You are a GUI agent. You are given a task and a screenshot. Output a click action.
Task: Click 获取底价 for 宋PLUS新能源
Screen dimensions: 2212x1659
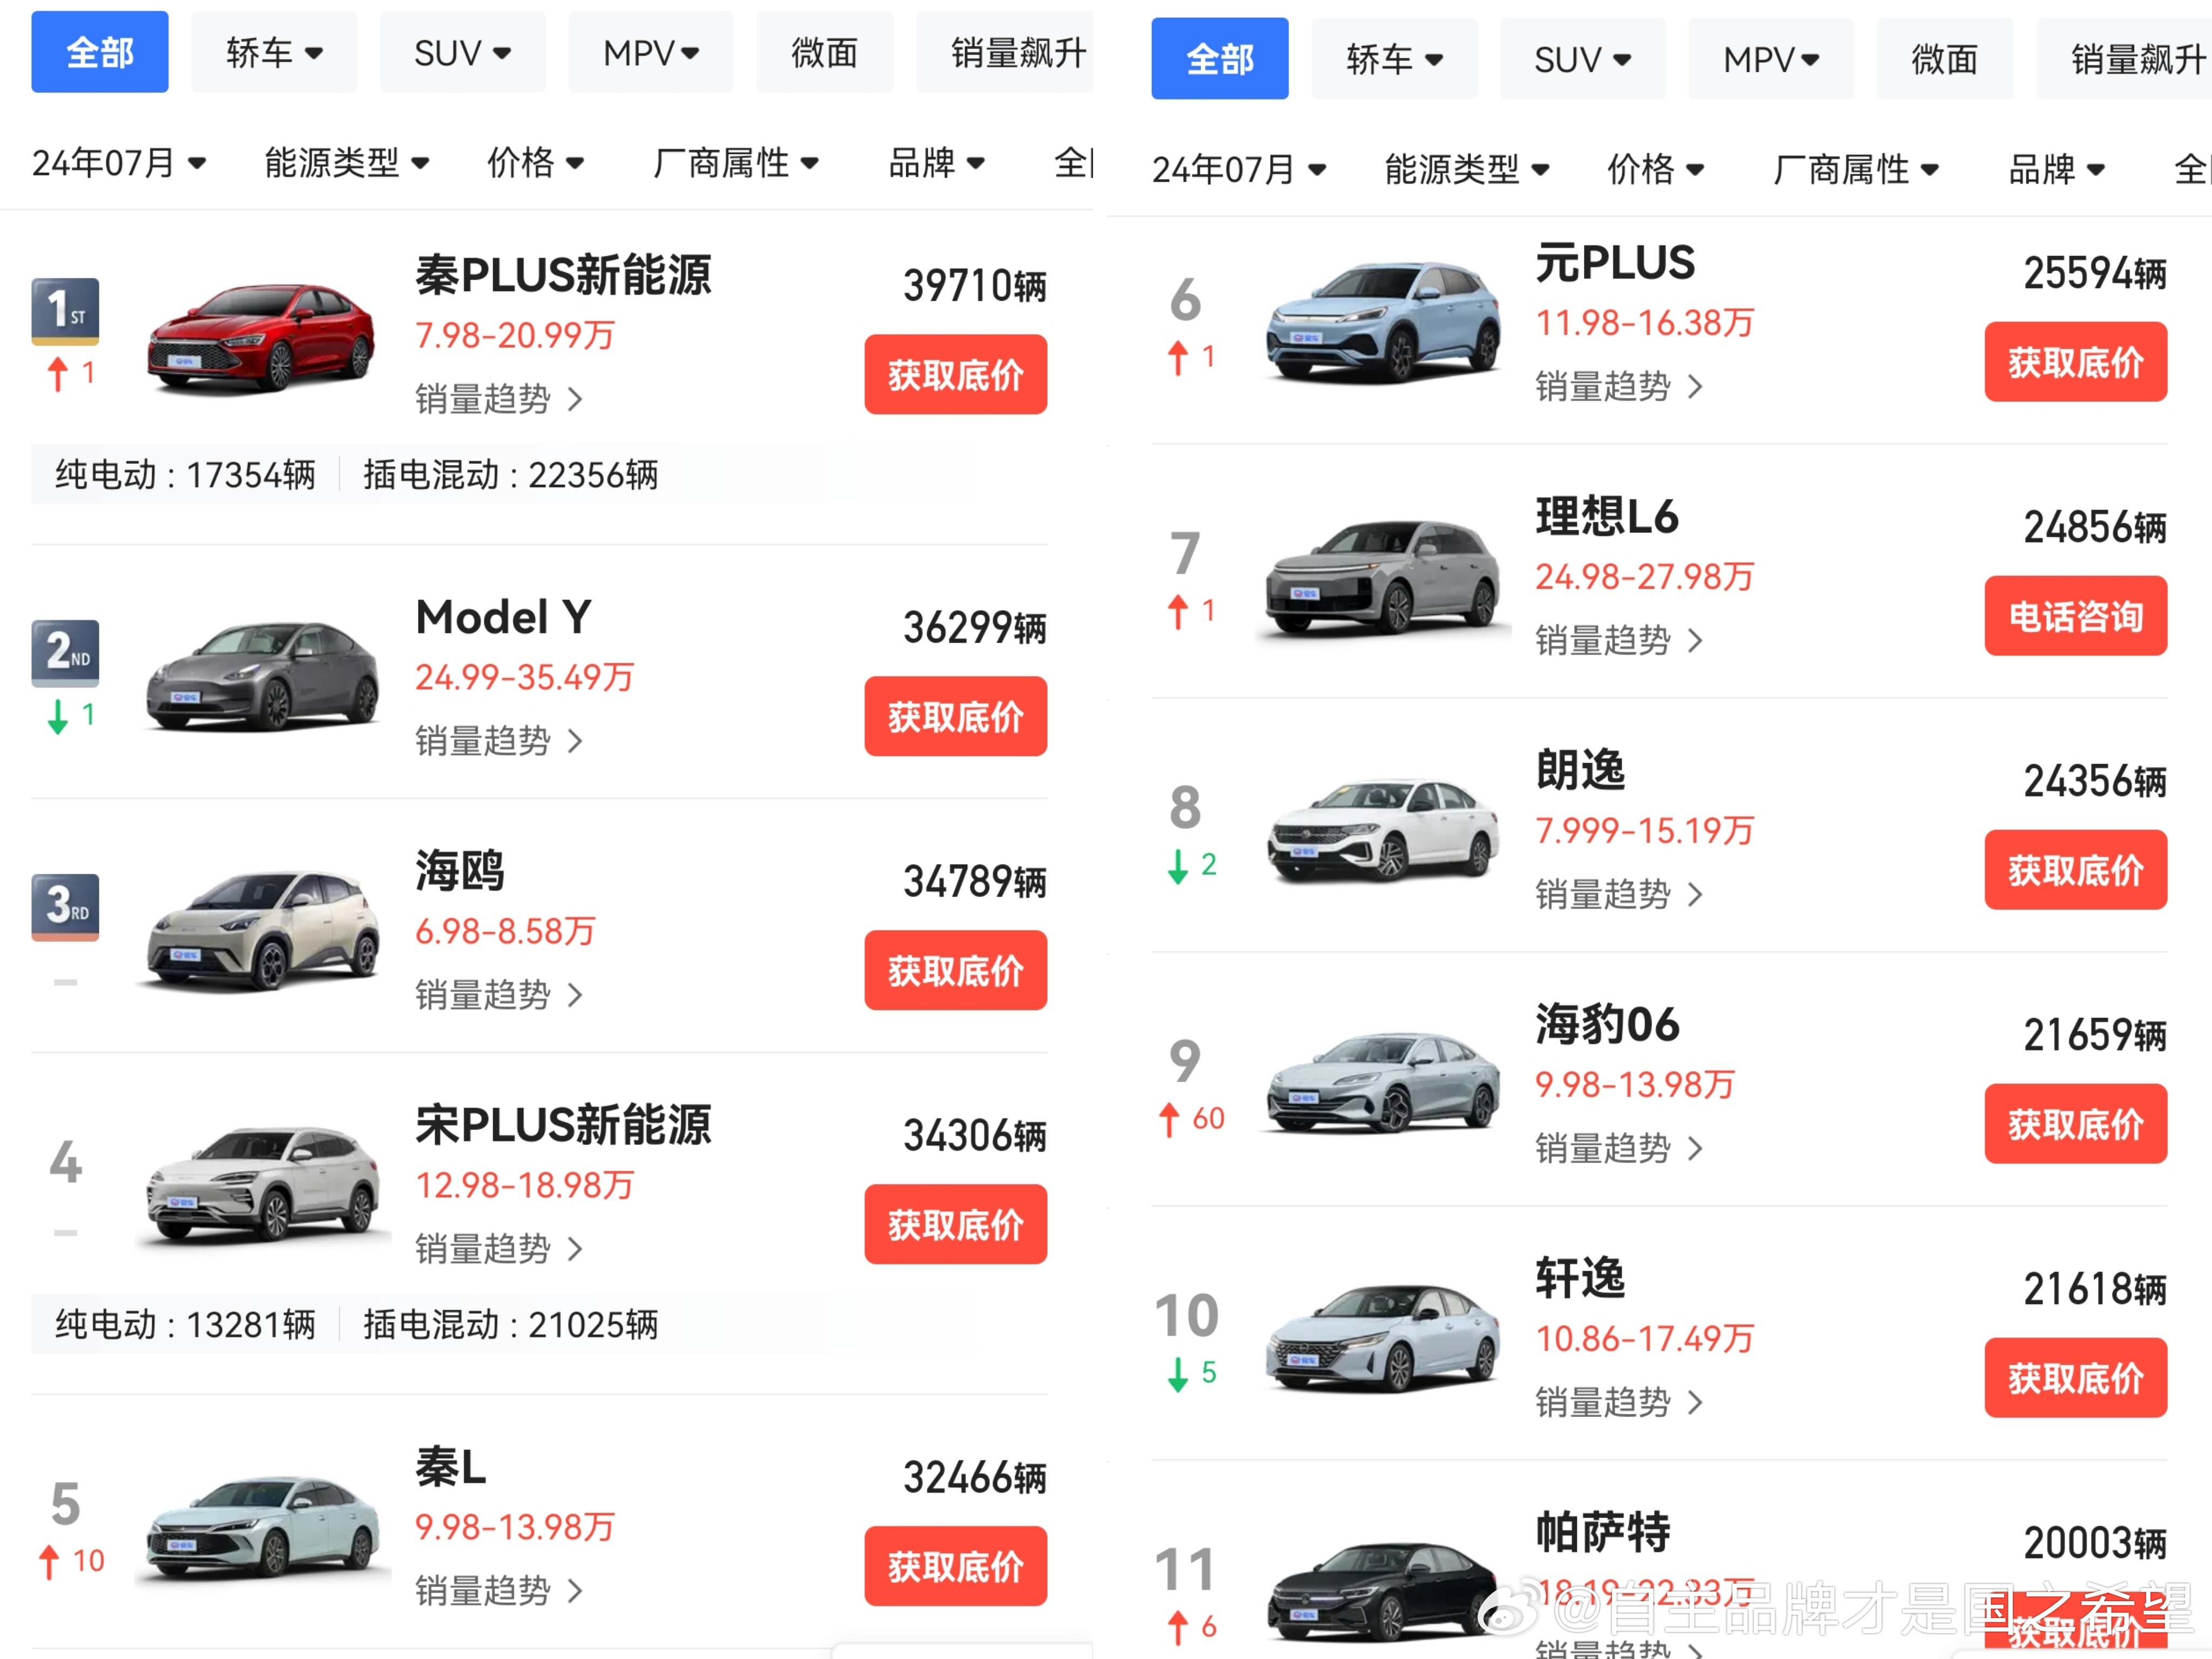point(955,1224)
